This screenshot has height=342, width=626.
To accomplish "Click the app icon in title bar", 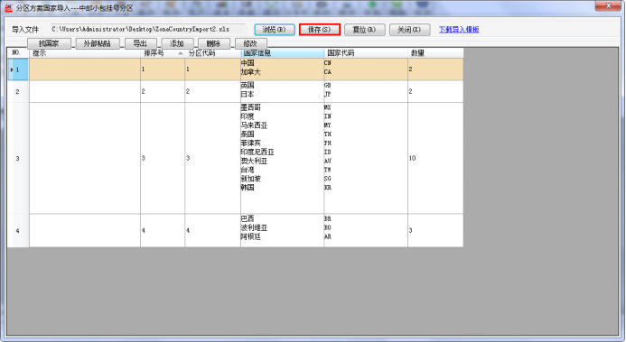I will point(8,7).
